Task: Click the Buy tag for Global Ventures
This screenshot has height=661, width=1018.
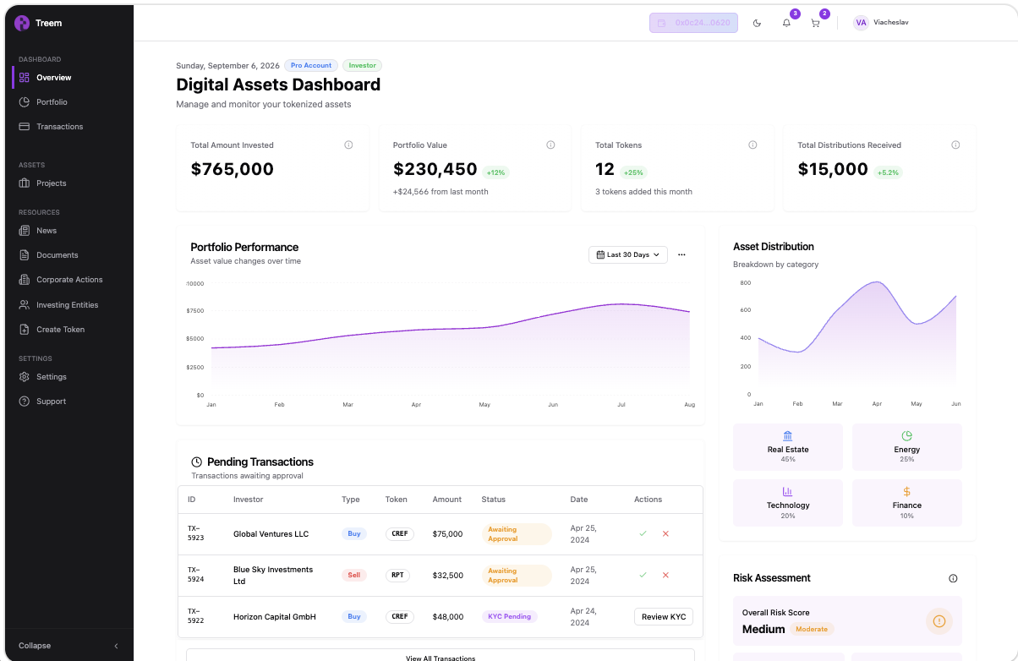Action: point(353,534)
